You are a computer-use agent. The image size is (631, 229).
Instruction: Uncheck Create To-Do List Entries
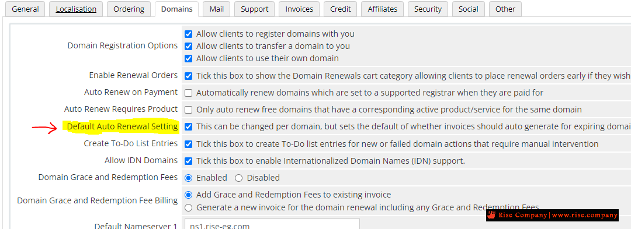(x=188, y=143)
